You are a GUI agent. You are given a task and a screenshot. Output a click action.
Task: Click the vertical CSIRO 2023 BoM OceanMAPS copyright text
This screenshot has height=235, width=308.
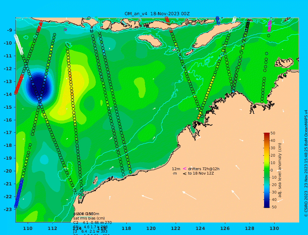pos(306,163)
